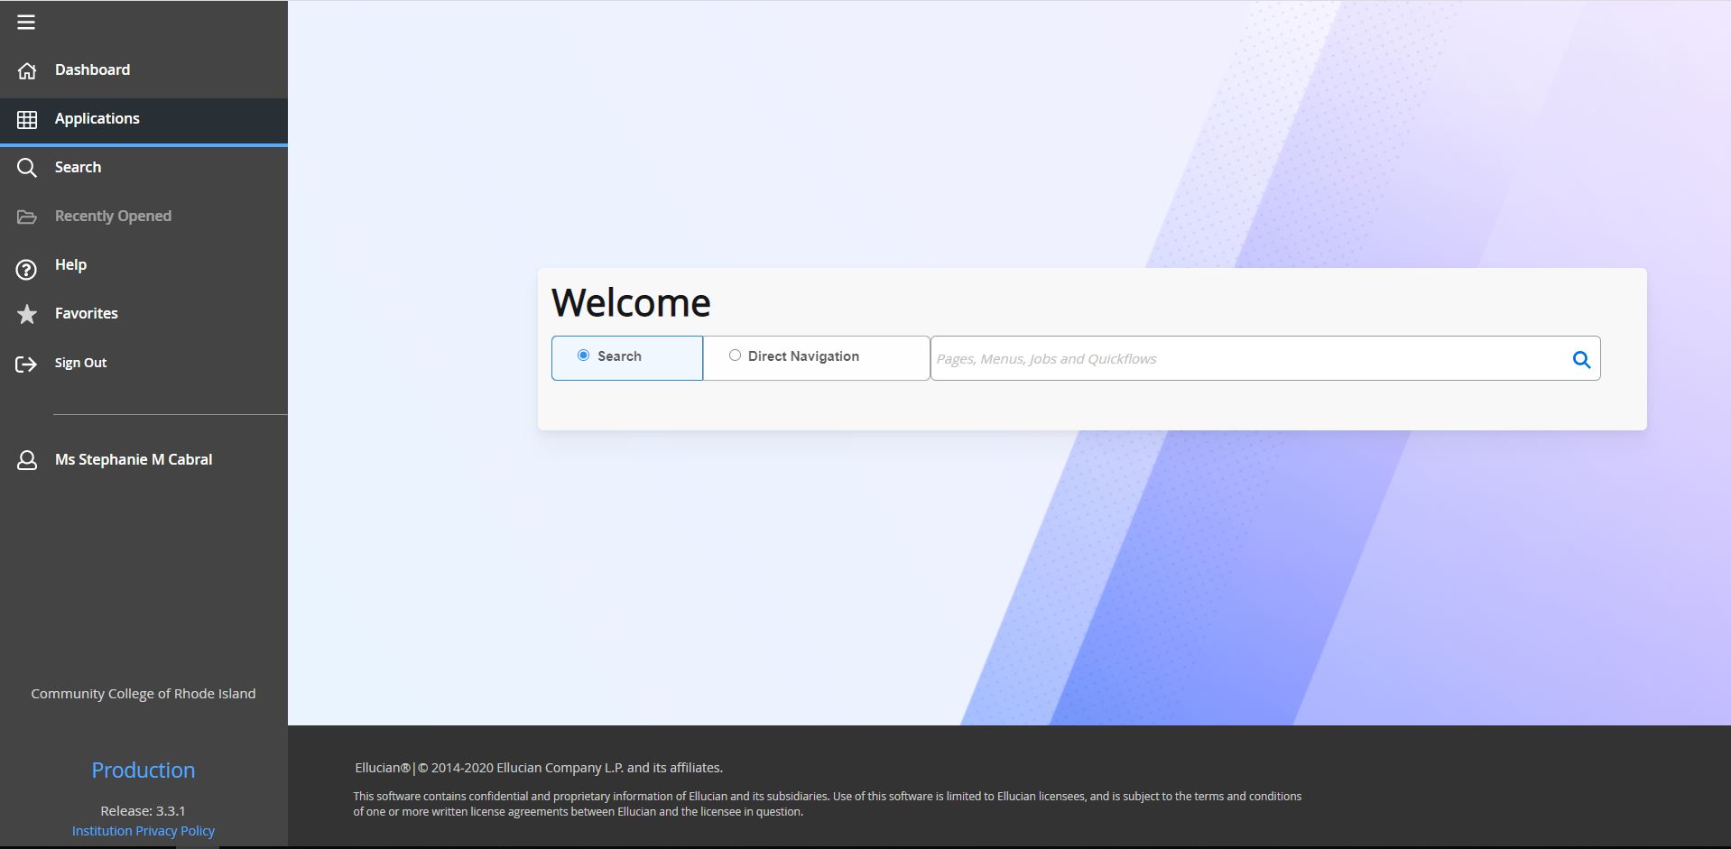This screenshot has width=1731, height=849.
Task: Click the Sign Out arrow icon
Action: (x=27, y=364)
